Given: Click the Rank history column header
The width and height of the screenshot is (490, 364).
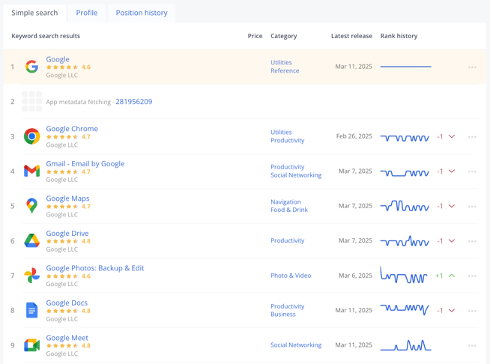Looking at the screenshot, I should point(399,36).
